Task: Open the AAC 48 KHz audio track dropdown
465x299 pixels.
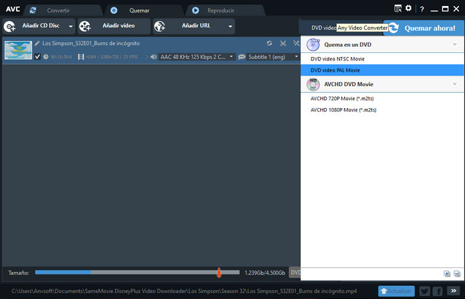Action: tap(197, 57)
